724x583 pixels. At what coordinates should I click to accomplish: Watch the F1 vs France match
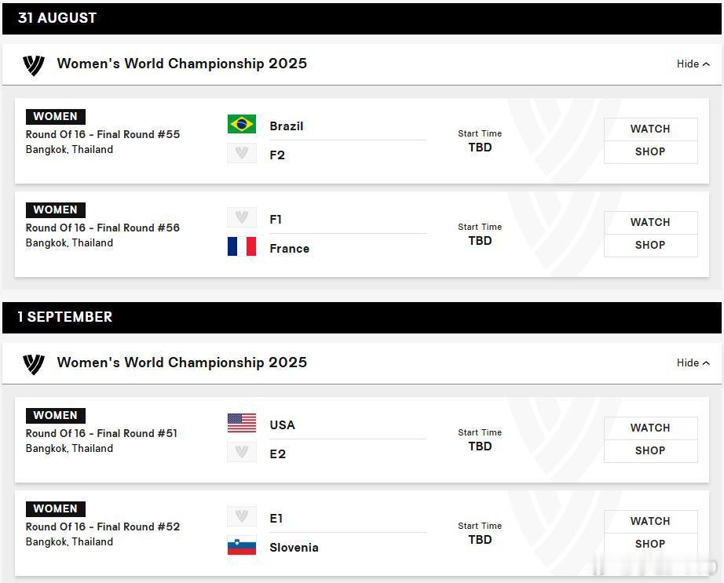[651, 222]
